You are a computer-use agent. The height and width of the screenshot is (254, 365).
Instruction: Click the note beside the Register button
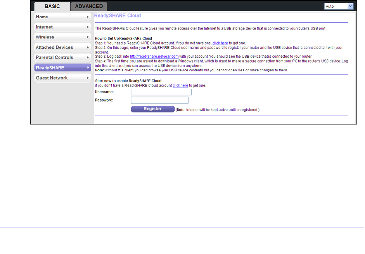[x=218, y=110]
